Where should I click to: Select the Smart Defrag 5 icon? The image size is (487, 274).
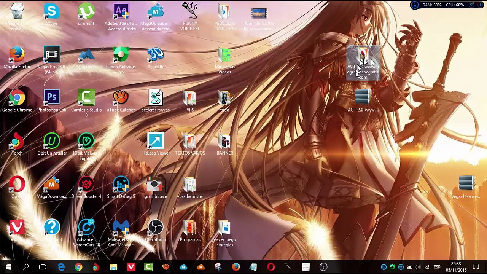click(x=121, y=188)
